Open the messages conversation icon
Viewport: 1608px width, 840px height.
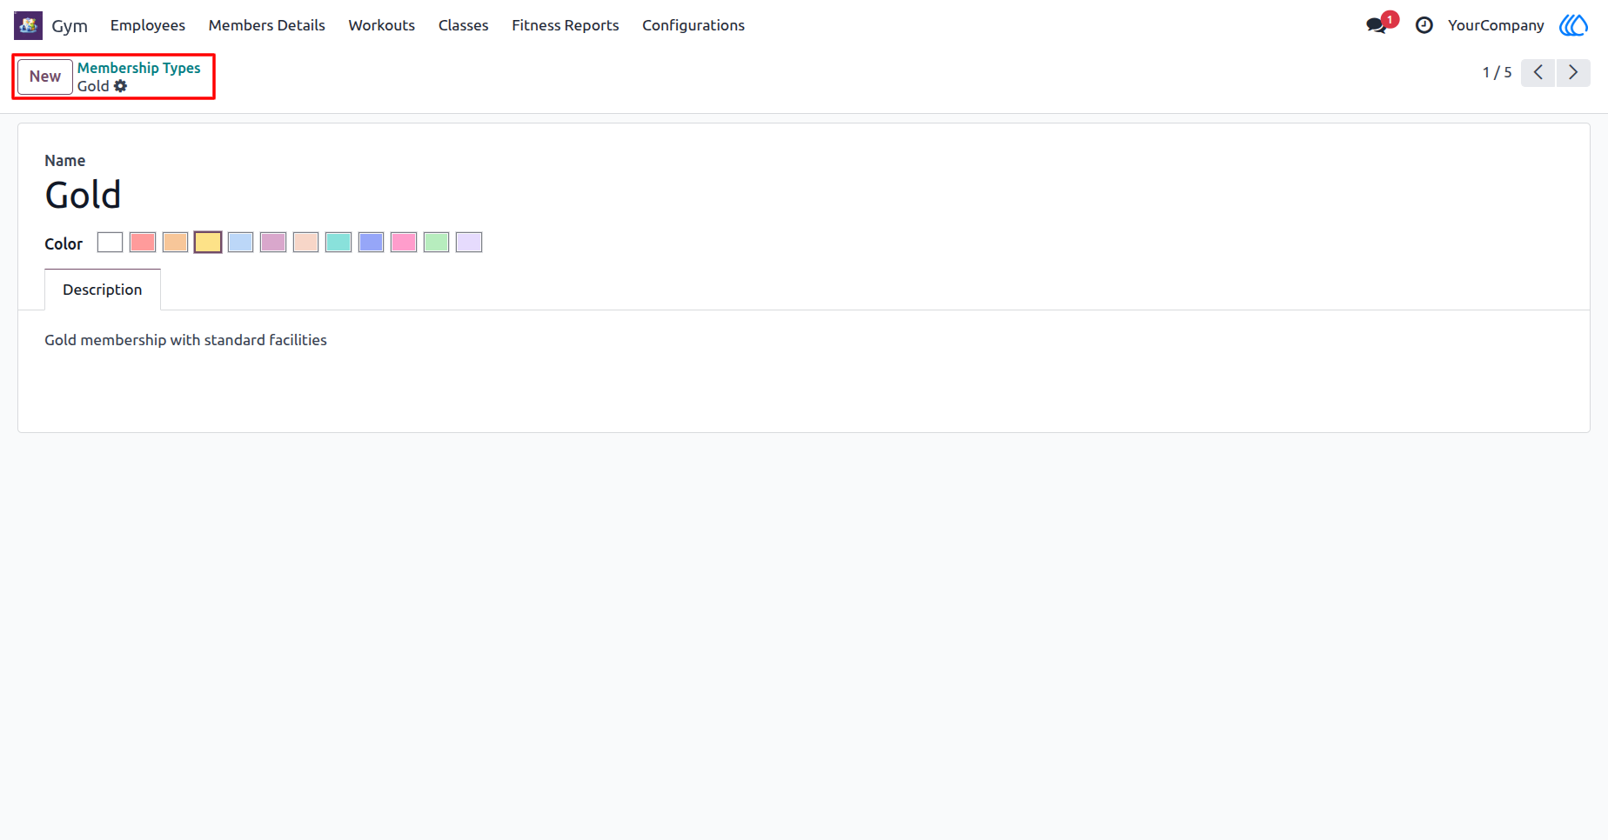pyautogui.click(x=1377, y=25)
